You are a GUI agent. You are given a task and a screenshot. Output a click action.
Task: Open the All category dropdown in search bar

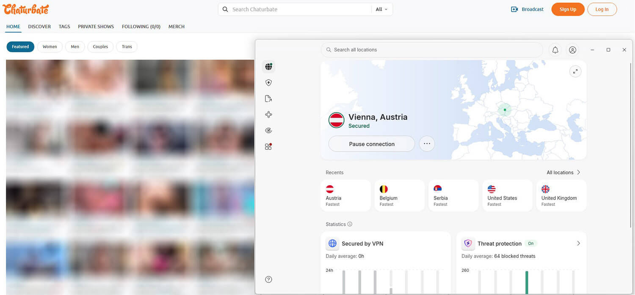point(381,9)
